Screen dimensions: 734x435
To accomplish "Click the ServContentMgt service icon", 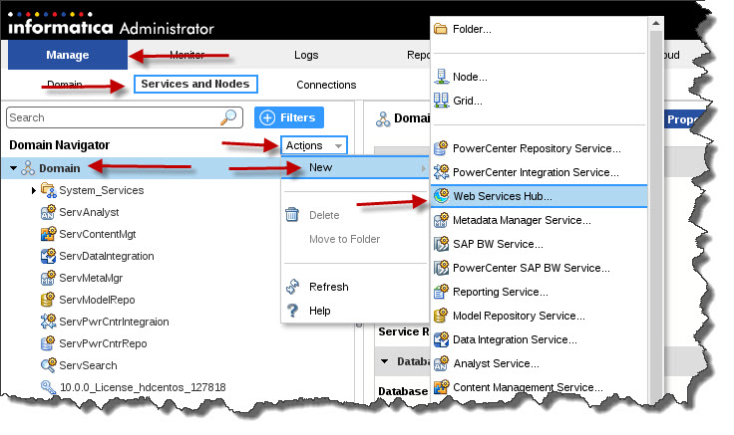I will pos(48,234).
